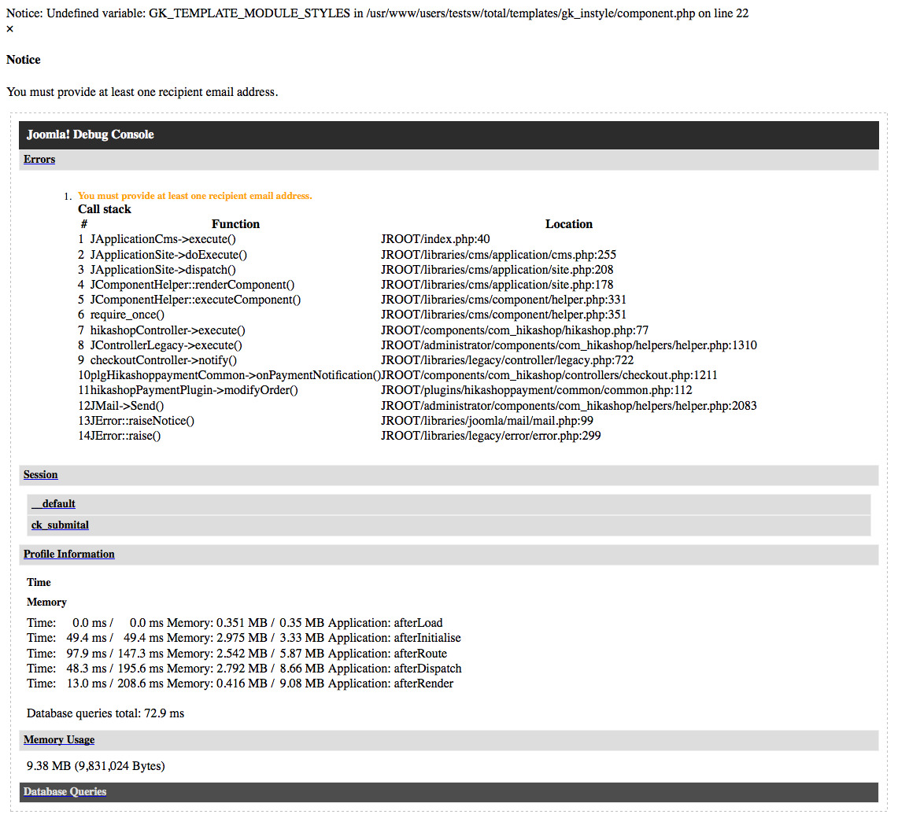Select JError::raiseNotice() function
898x818 pixels.
pyautogui.click(x=142, y=421)
